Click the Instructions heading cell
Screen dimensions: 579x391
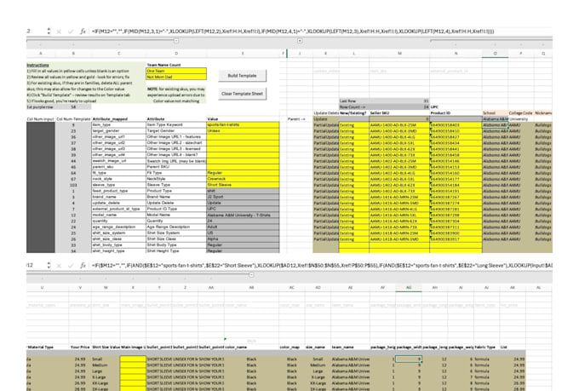38,65
